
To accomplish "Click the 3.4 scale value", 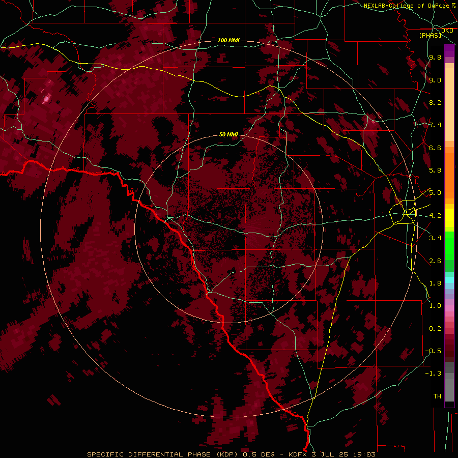I will pos(435,238).
